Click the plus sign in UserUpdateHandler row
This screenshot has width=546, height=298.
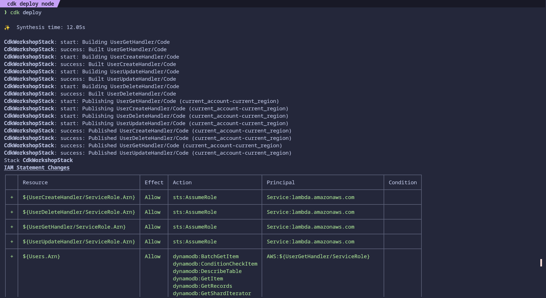pyautogui.click(x=12, y=242)
